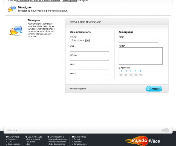Open Turbo.fr partner link
Viewport: 176px width, 146px height.
77,139
